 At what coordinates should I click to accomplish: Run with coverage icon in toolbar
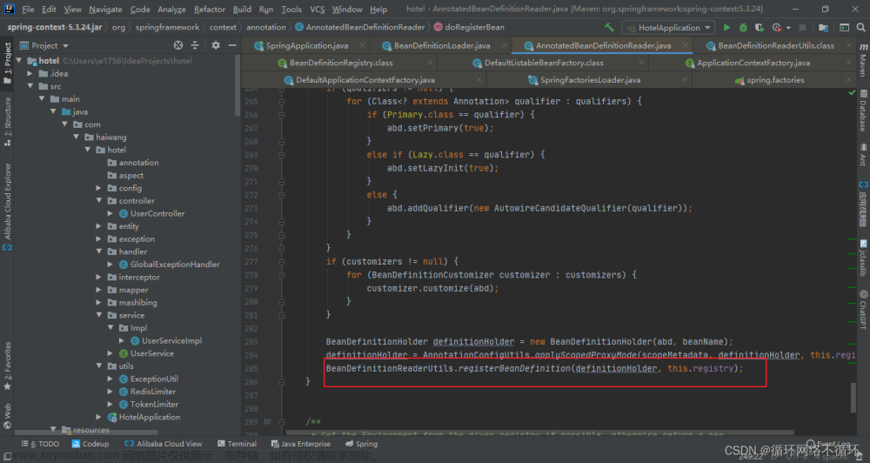pos(760,27)
